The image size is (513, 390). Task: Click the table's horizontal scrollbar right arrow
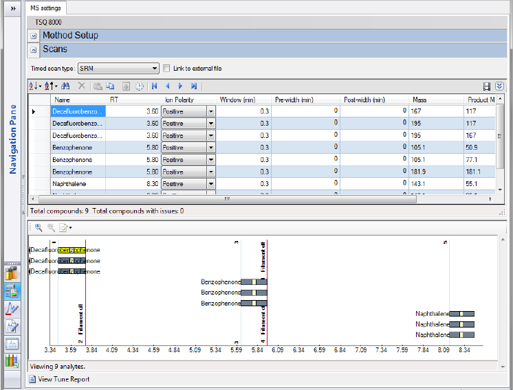click(491, 199)
